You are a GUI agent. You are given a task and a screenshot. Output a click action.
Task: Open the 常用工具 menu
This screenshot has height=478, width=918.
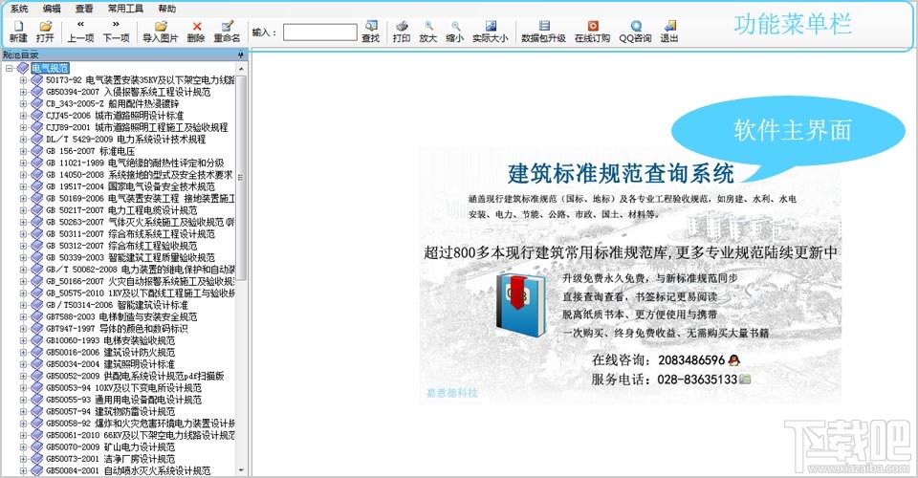tap(125, 8)
